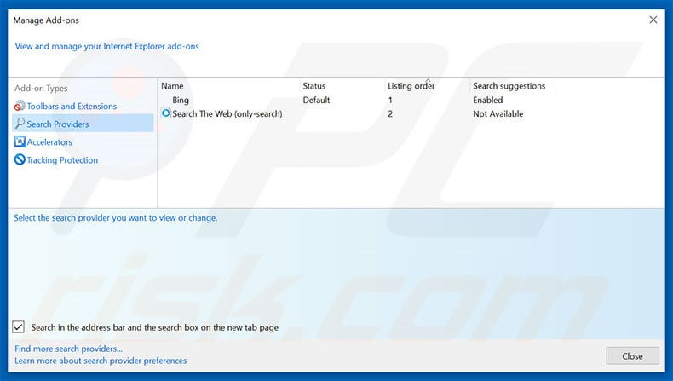Toggle address bar search checkbox
673x381 pixels.
[18, 327]
